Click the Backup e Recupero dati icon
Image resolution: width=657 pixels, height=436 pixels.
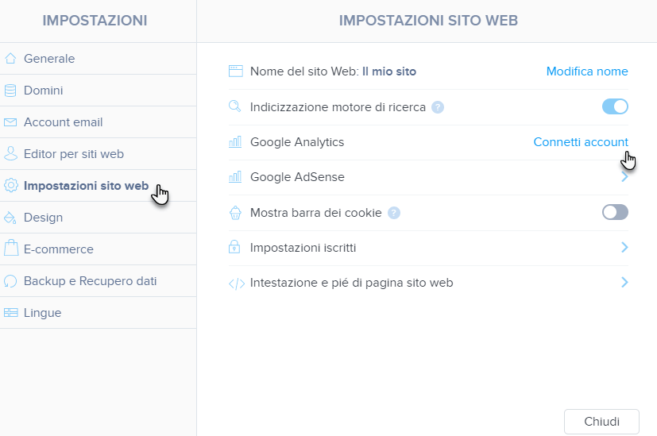click(10, 281)
